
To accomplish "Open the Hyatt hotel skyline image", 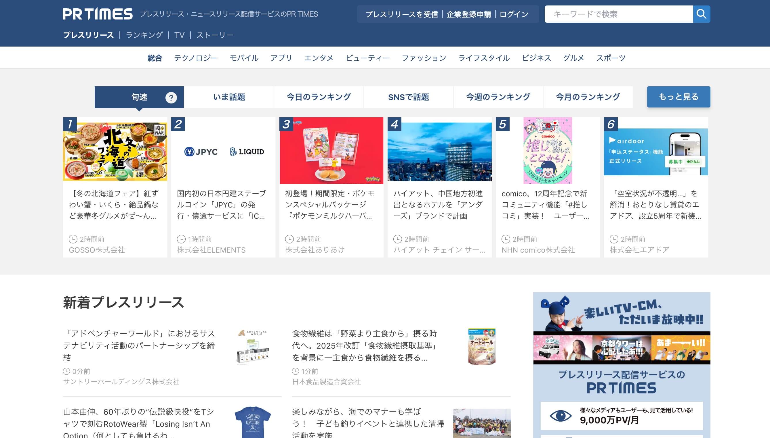I will pos(439,152).
